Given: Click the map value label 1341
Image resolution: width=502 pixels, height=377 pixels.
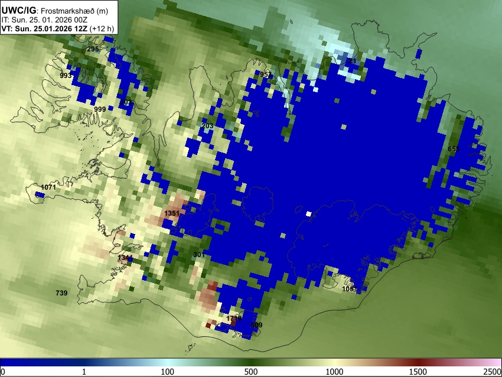Looking at the screenshot, I should click(125, 258).
